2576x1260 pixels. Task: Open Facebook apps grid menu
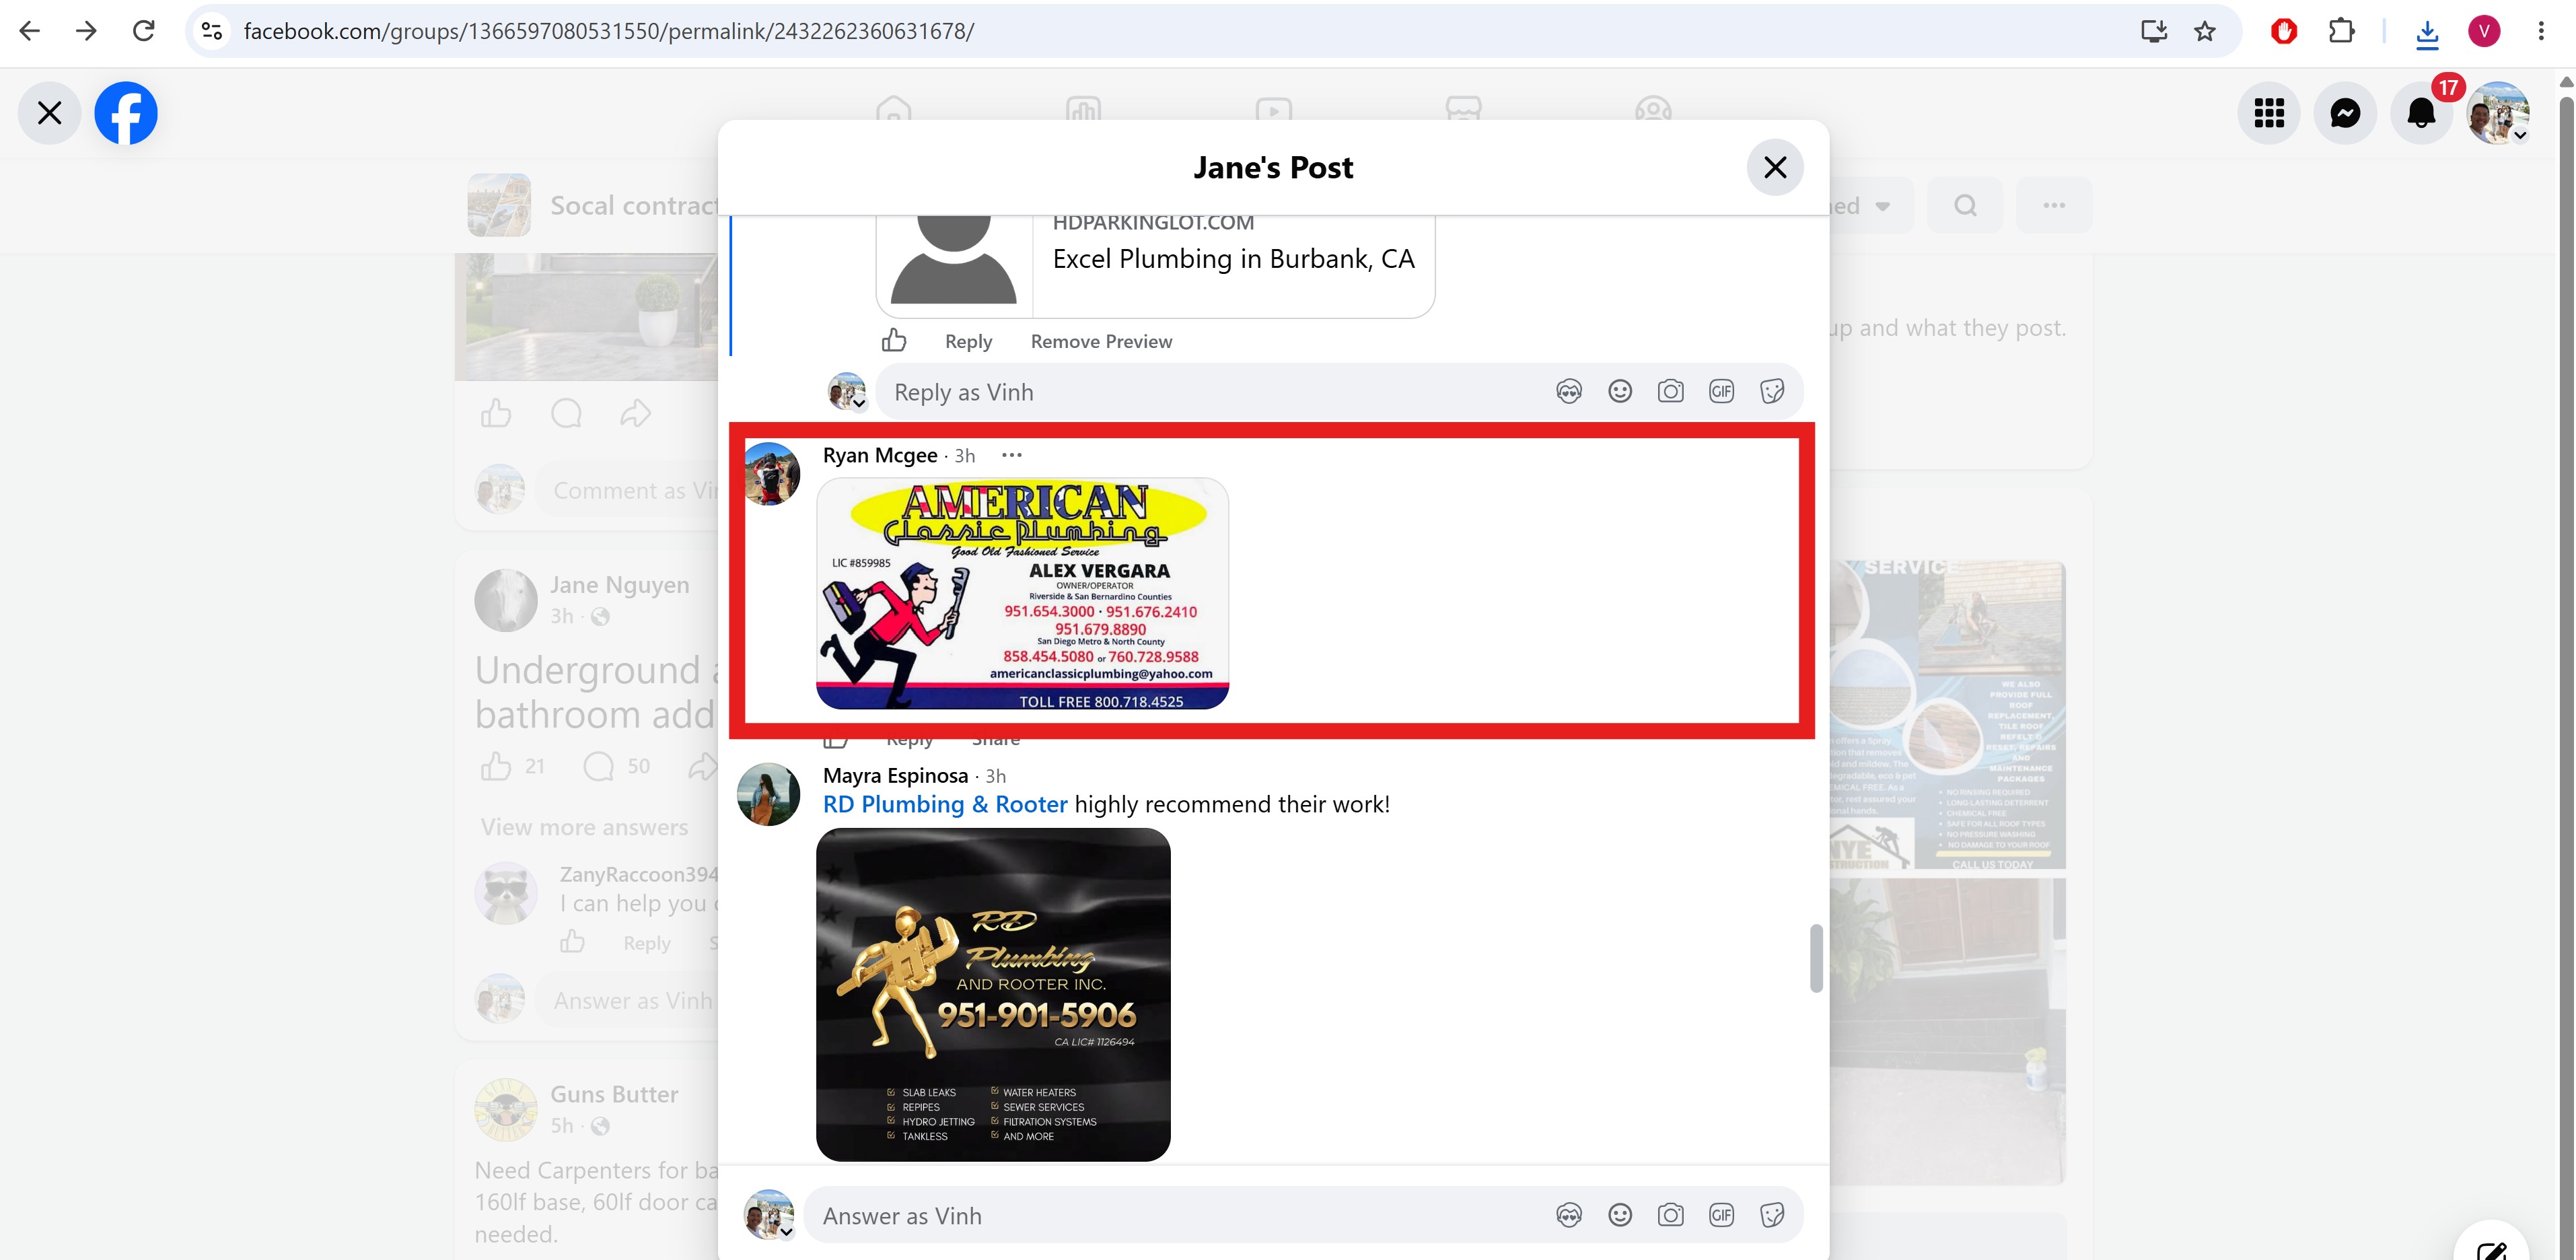coord(2269,113)
